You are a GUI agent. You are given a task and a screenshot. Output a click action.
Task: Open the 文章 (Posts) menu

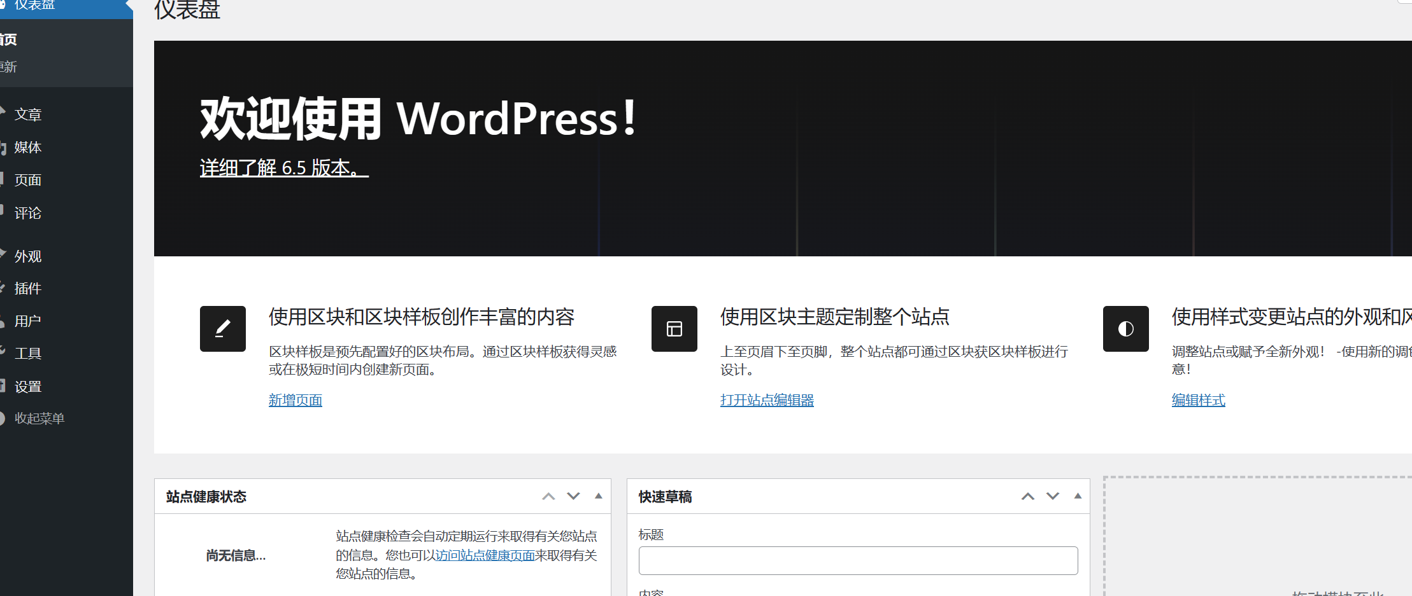point(28,114)
